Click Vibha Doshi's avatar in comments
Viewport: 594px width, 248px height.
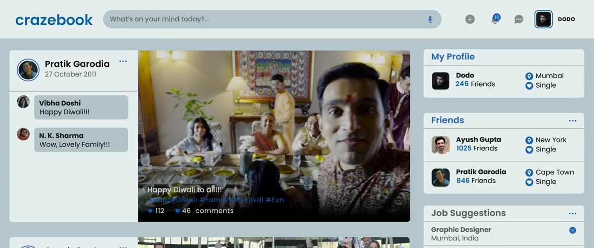coord(23,102)
